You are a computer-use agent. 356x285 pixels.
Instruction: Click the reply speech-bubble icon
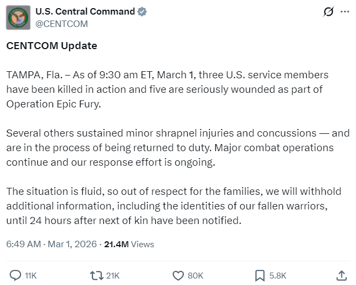[16, 275]
